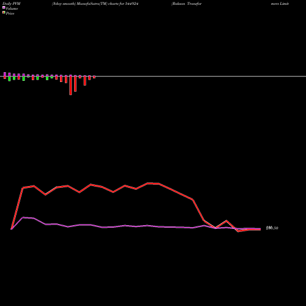Click the magenta volume line's early peak
306x306 pixels.
pyautogui.click(x=23, y=217)
